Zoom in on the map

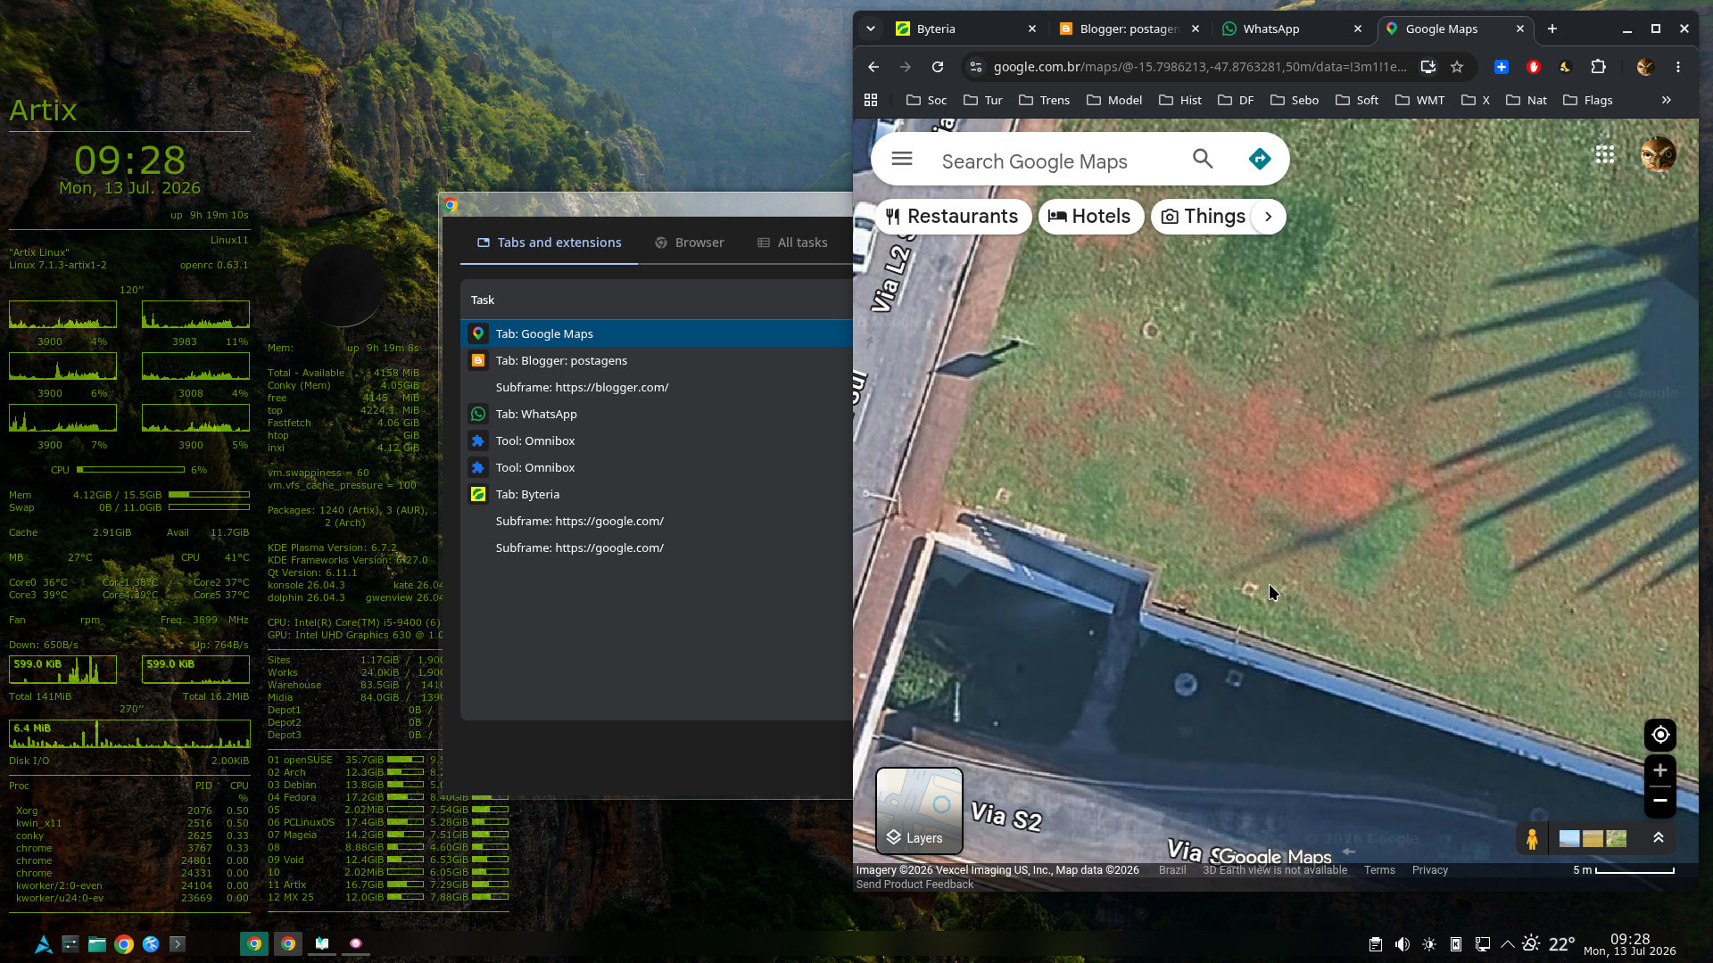click(1660, 770)
